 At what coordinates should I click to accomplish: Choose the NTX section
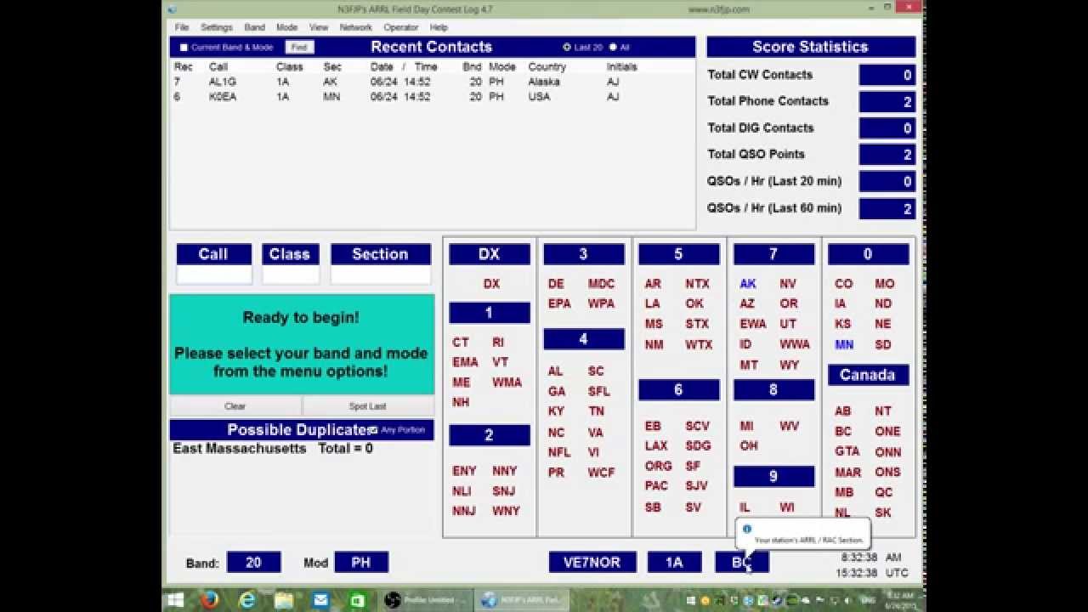point(697,284)
